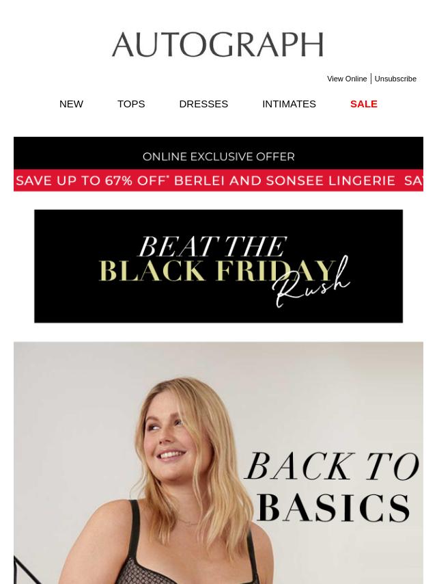Click the BERLEI AND SONSEE LINGERIE text

tap(285, 181)
